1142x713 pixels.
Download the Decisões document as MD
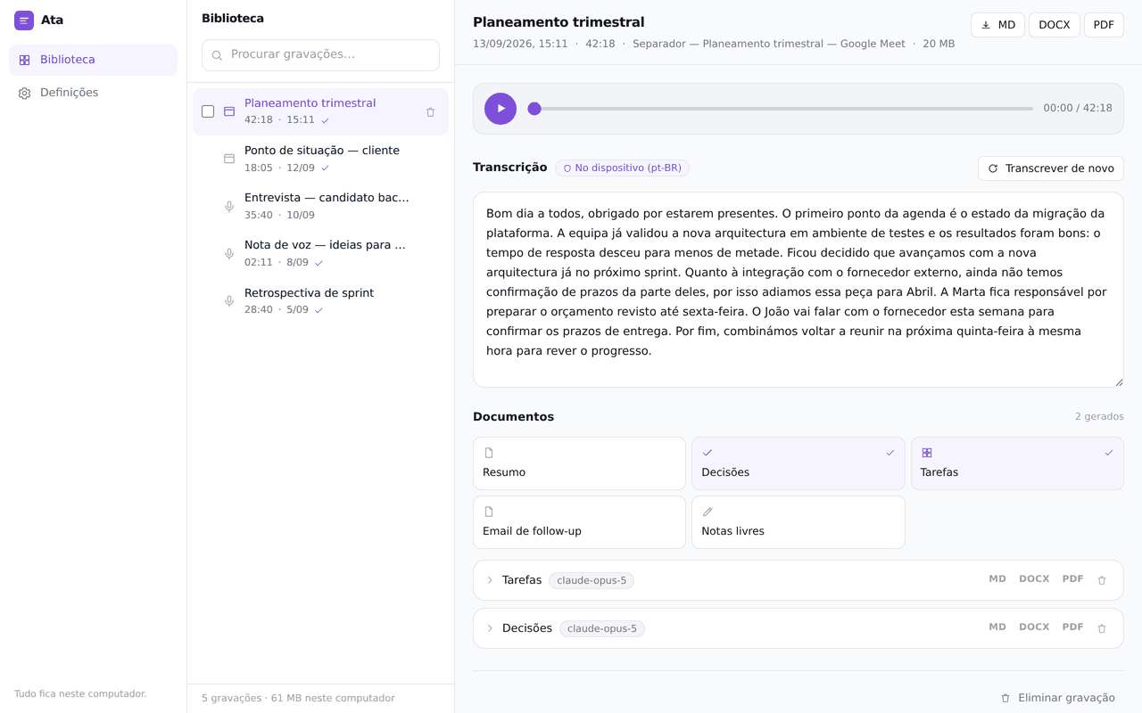997,627
